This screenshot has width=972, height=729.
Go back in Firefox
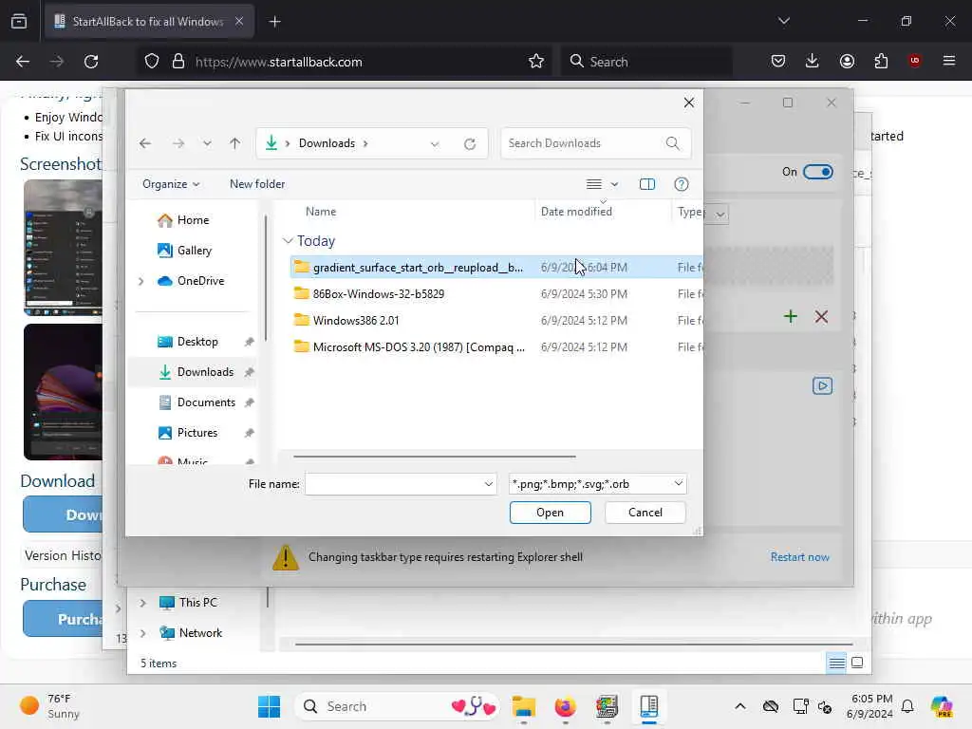[23, 62]
